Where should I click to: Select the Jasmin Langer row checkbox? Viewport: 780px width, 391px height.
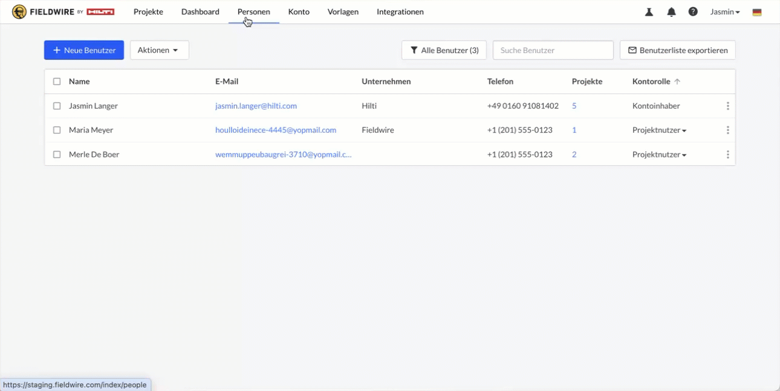pos(57,106)
